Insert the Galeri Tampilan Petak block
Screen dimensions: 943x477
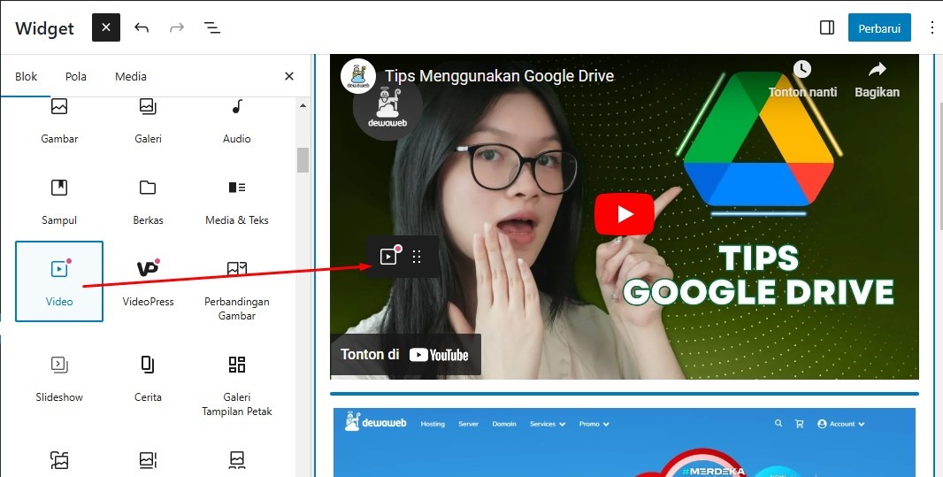tap(237, 385)
